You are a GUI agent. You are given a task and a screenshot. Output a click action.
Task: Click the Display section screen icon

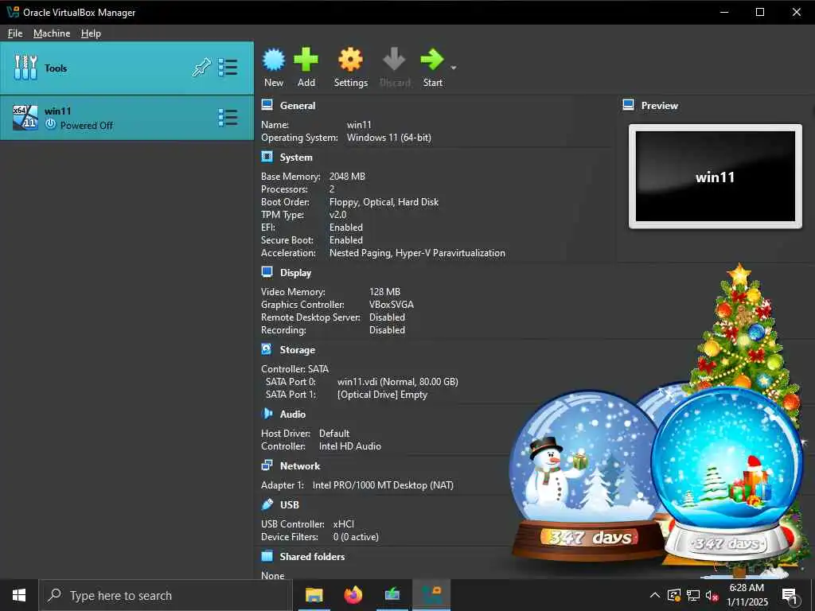pos(267,272)
